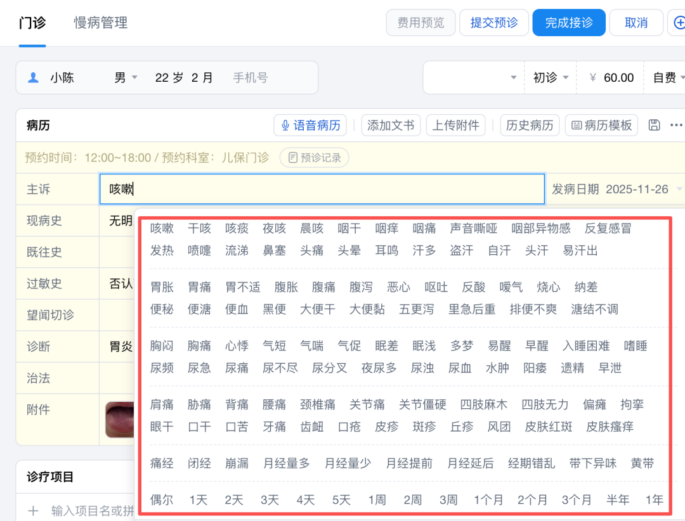This screenshot has height=521, width=685.
Task: Click the attachment thumbnail in 附件 row
Action: [x=121, y=420]
